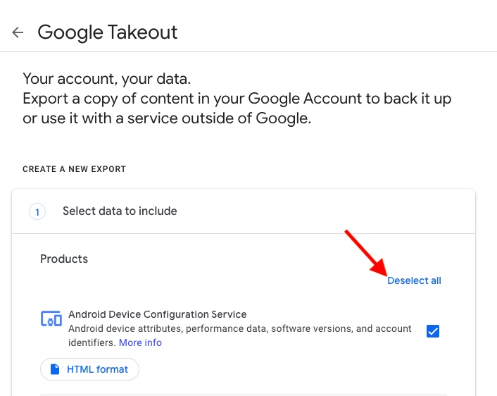
Task: Click the back arrow beside Google Takeout
Action: tap(18, 32)
